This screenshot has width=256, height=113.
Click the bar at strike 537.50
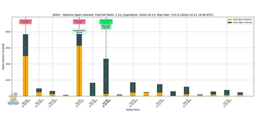tap(227, 93)
